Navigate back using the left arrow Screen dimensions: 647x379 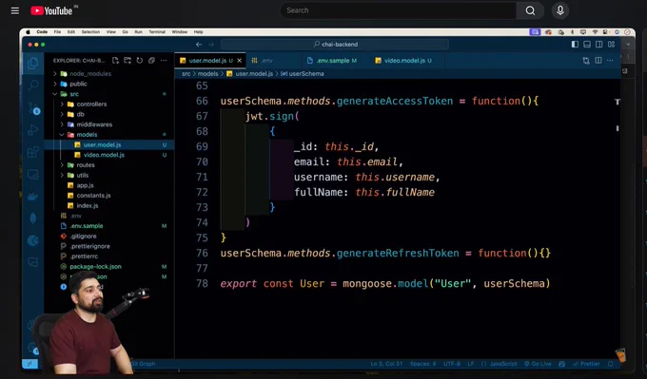tap(199, 44)
